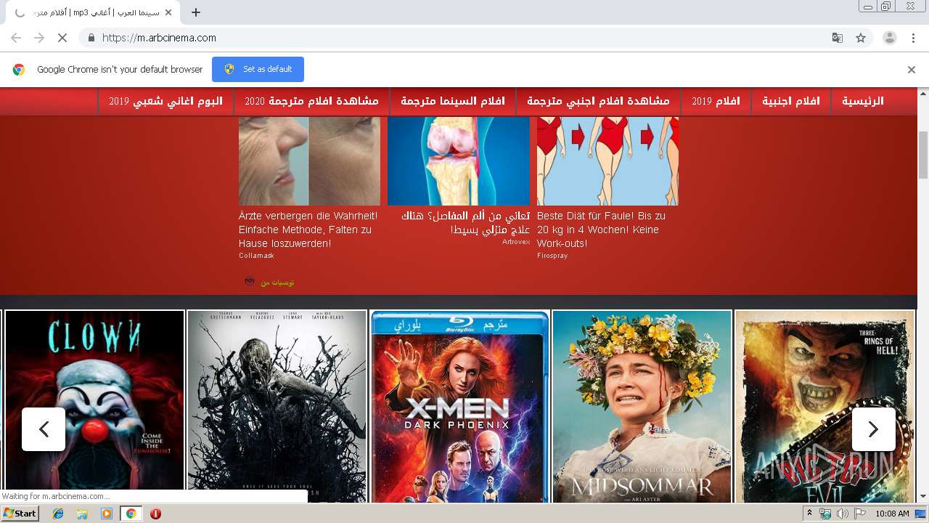
Task: Go forward in browser history
Action: (x=39, y=38)
